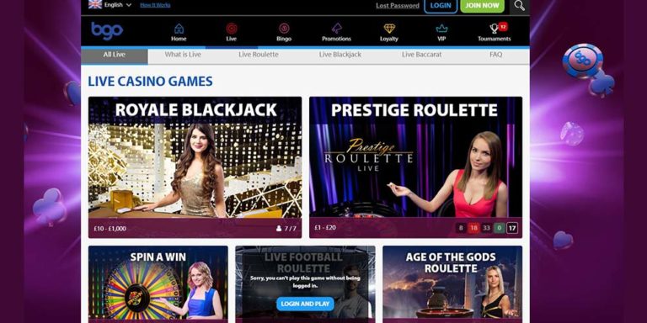Open the Prestige Roulette game thumbnail
Image resolution: width=647 pixels, height=323 pixels.
tap(415, 167)
